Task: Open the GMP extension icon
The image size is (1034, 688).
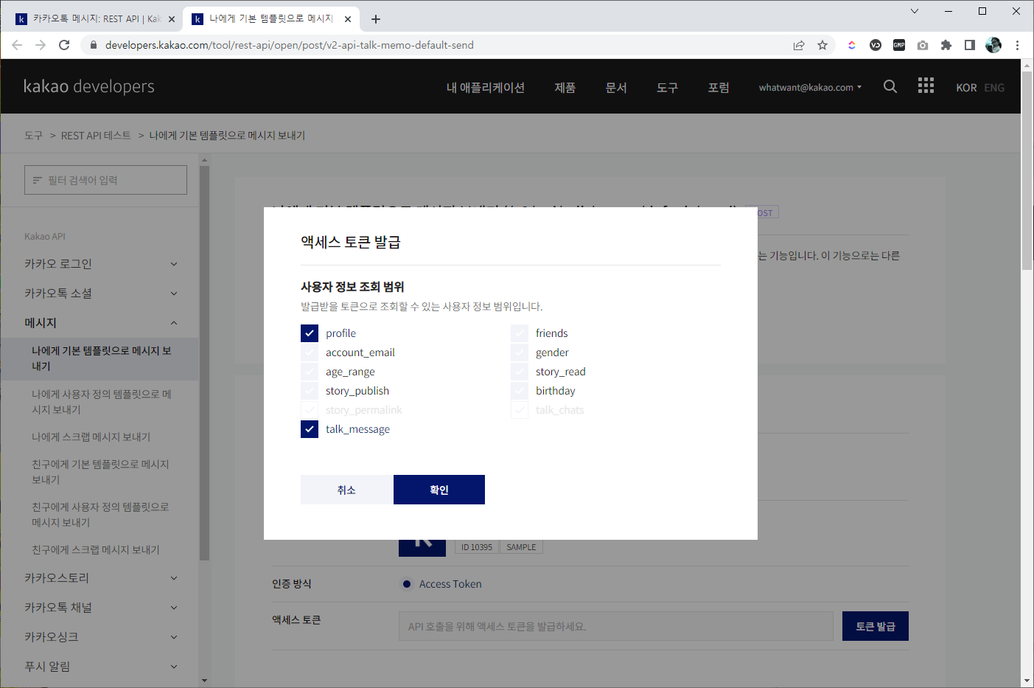Action: 899,45
